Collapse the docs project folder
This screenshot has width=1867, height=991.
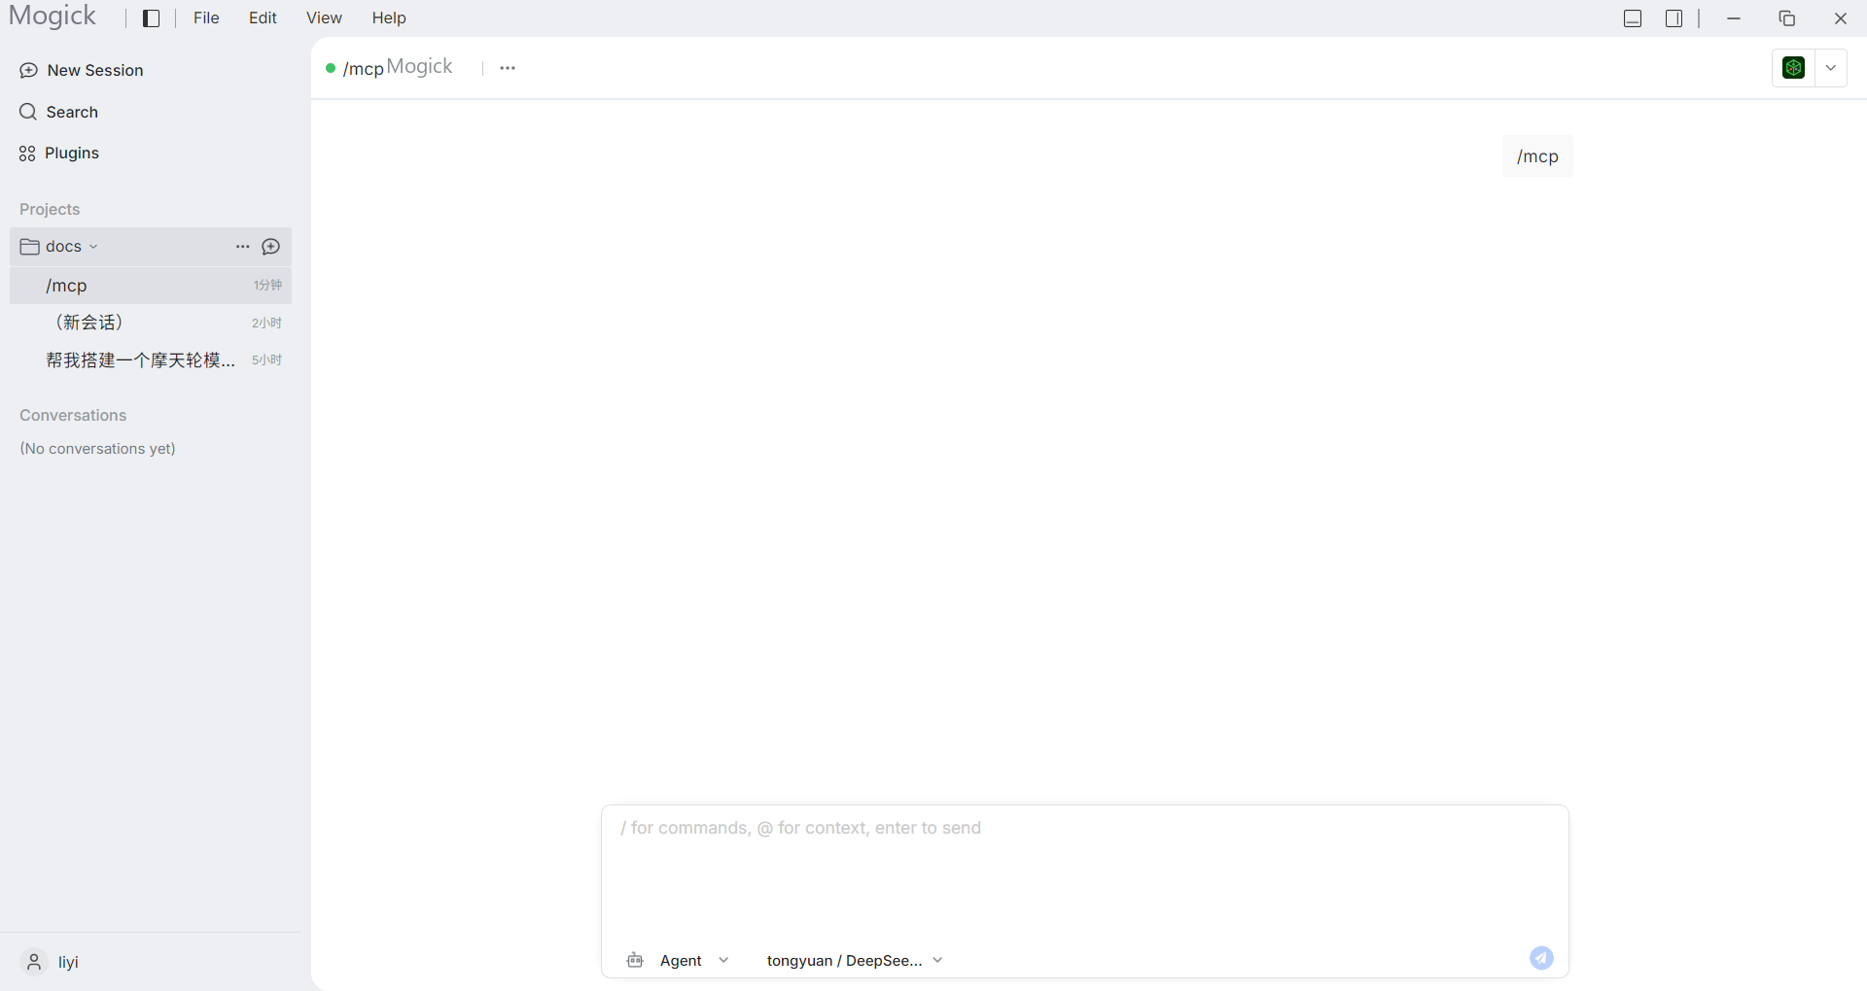point(93,247)
